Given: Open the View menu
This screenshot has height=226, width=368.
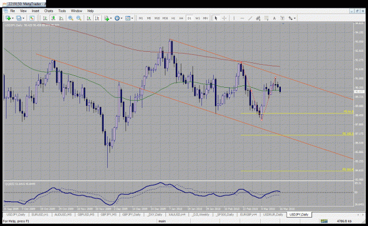Looking at the screenshot, I should [23, 11].
